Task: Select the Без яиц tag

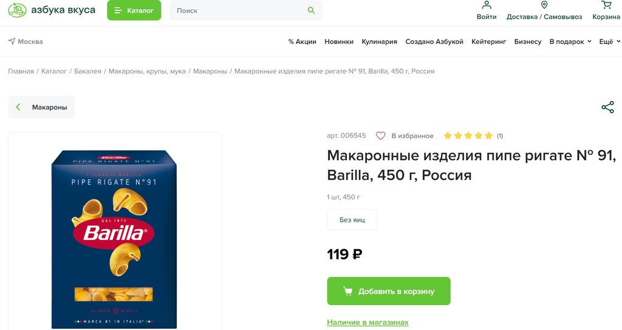Action: 352,219
